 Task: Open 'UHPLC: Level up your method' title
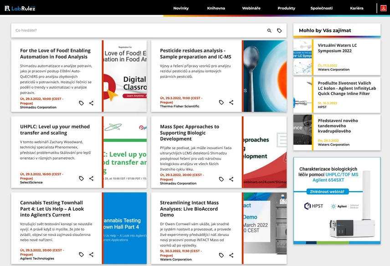pyautogui.click(x=55, y=130)
